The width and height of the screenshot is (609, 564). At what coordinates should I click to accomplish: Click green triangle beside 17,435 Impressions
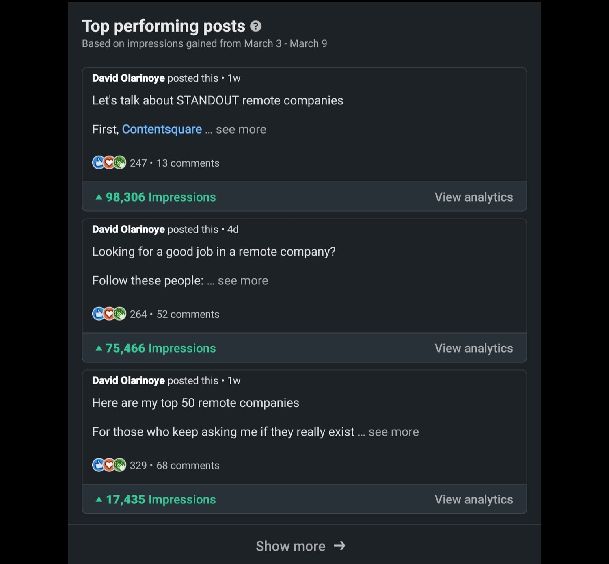[99, 499]
